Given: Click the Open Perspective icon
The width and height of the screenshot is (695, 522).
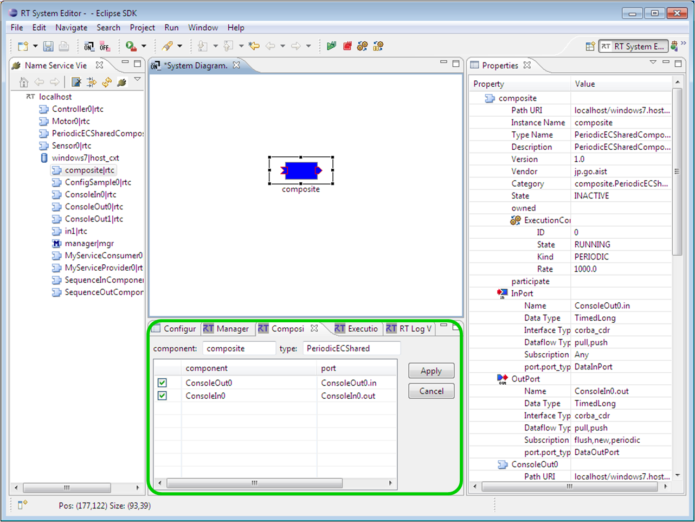Looking at the screenshot, I should click(590, 47).
